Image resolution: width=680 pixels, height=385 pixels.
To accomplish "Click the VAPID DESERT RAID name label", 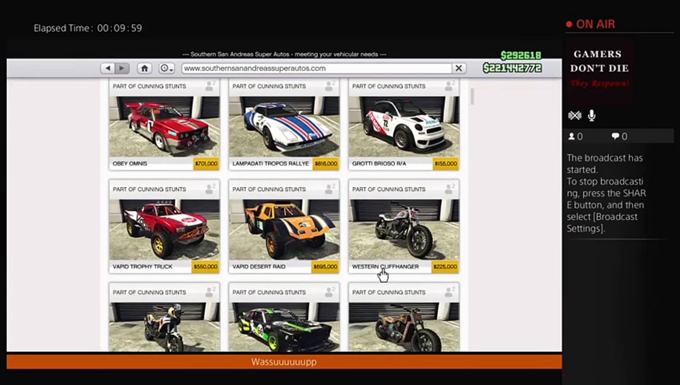I will click(259, 266).
